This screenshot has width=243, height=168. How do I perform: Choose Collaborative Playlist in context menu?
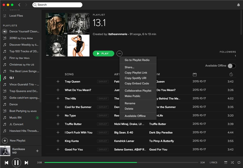tap(138, 91)
